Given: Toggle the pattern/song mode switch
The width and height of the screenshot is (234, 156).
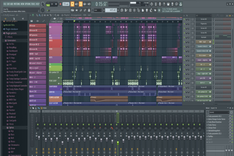Looking at the screenshot, I should pos(48,4).
